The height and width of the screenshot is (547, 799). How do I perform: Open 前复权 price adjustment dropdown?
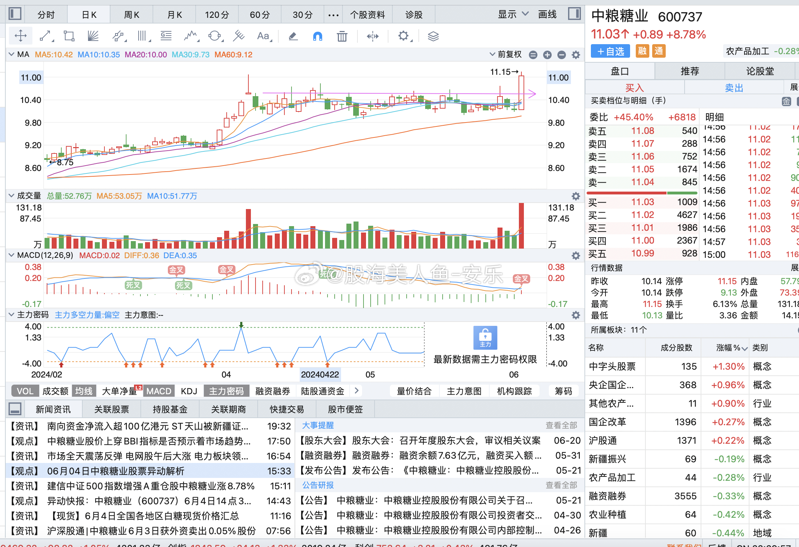coord(506,54)
